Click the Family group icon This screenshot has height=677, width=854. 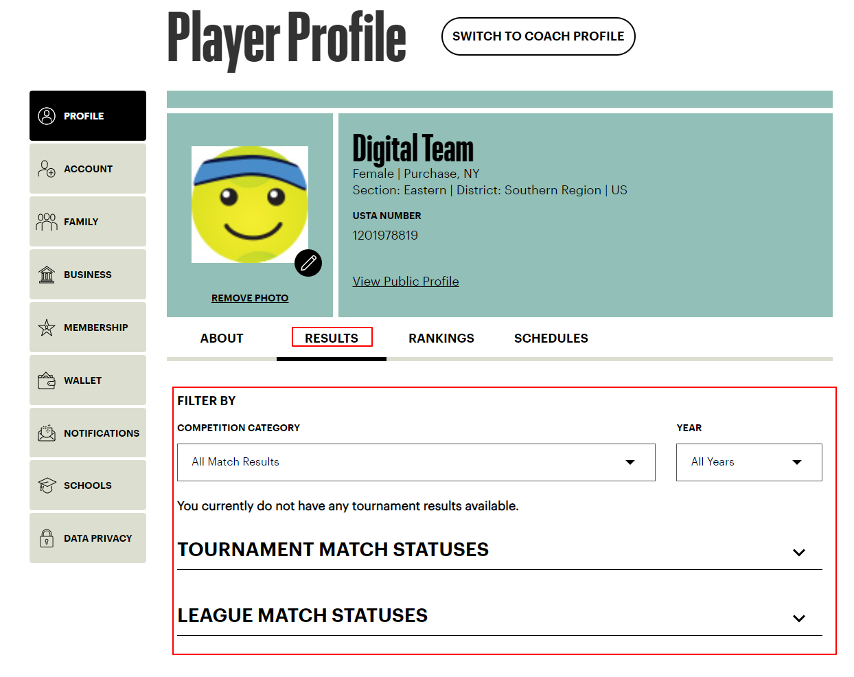47,222
